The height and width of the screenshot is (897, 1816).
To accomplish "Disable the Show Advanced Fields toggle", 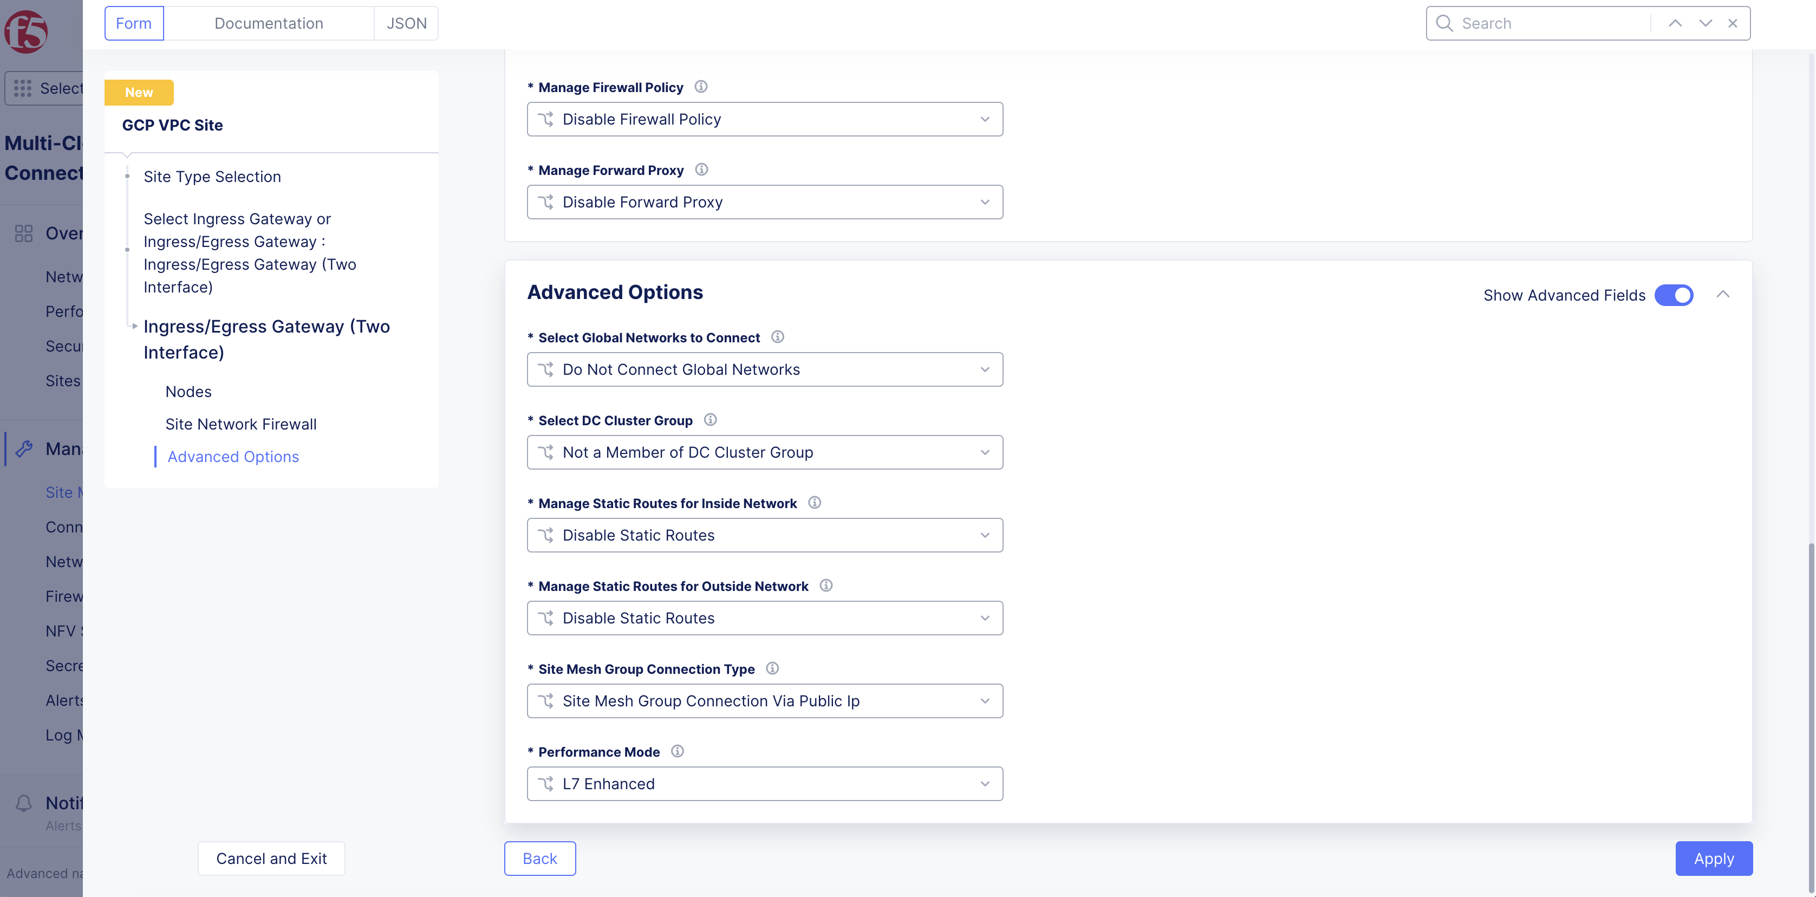I will [1674, 295].
